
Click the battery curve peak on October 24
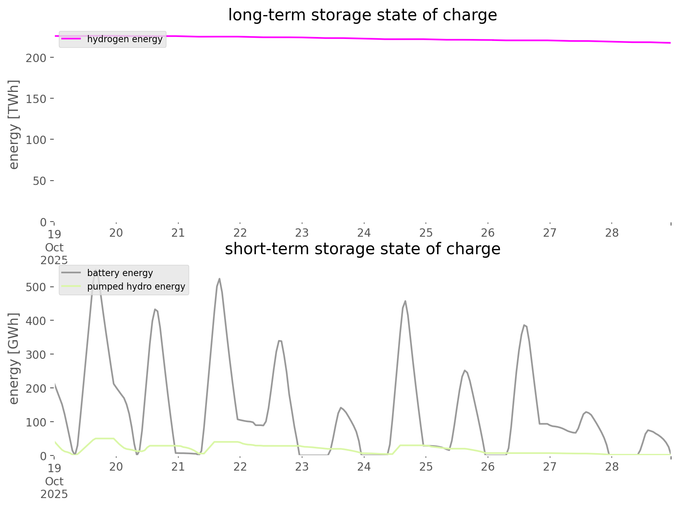click(405, 301)
